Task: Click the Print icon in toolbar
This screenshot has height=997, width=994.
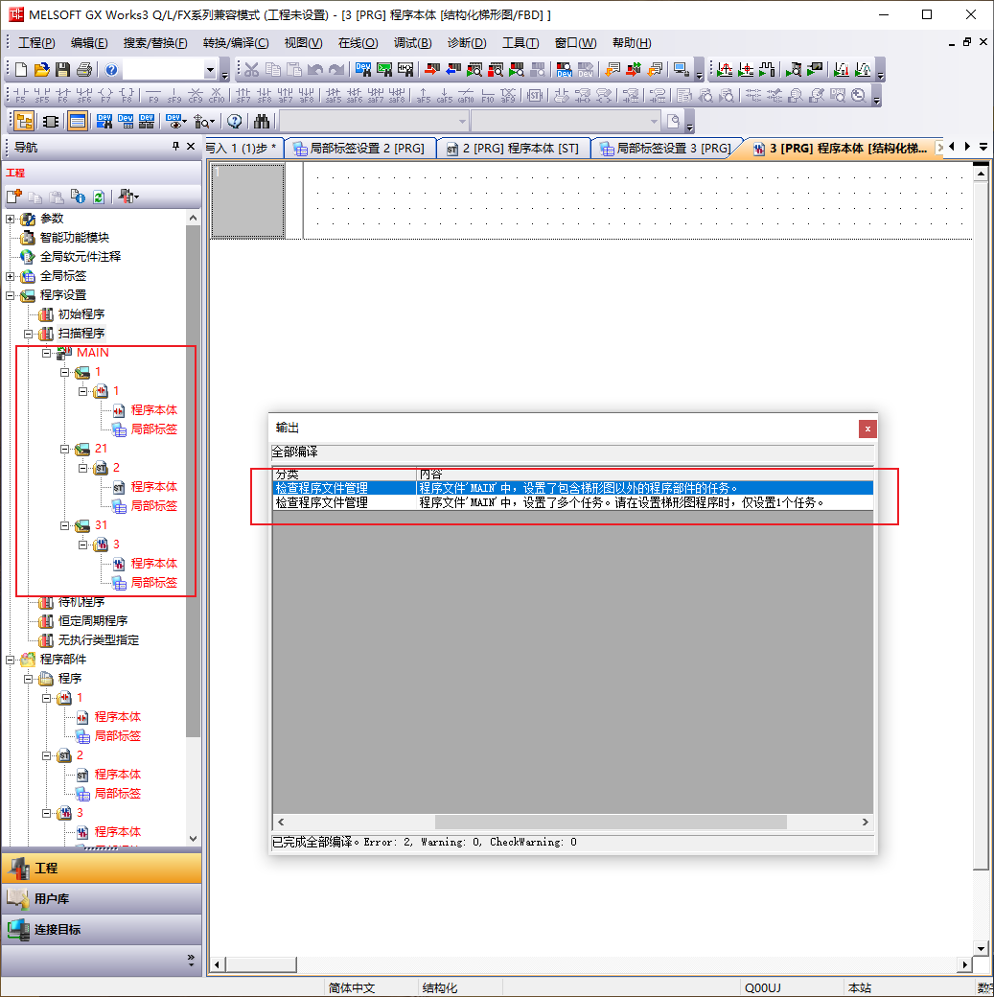Action: [83, 70]
